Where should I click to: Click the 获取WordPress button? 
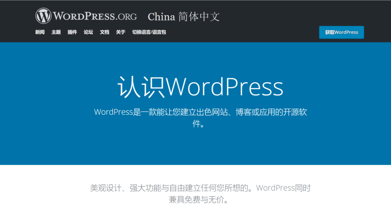[x=341, y=32]
